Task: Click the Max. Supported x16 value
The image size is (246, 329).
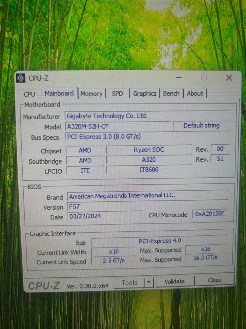Action: click(x=206, y=249)
